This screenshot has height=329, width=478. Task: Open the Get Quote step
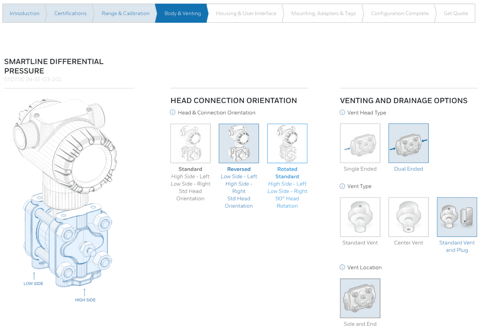point(455,13)
